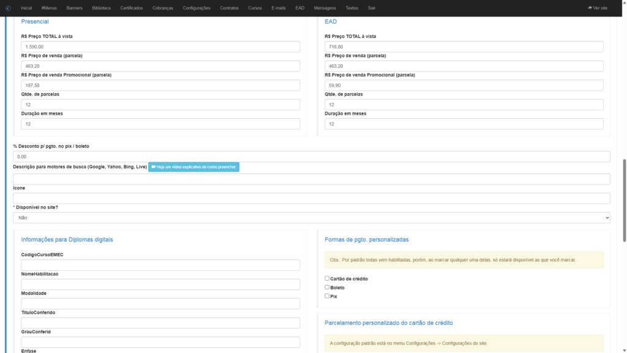Focus the Presencial Preço TOTAL à vista field
Screen dimensions: 627x353
click(160, 47)
